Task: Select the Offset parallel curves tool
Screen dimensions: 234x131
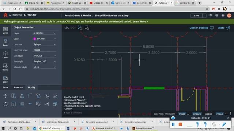Action: tap(22, 104)
